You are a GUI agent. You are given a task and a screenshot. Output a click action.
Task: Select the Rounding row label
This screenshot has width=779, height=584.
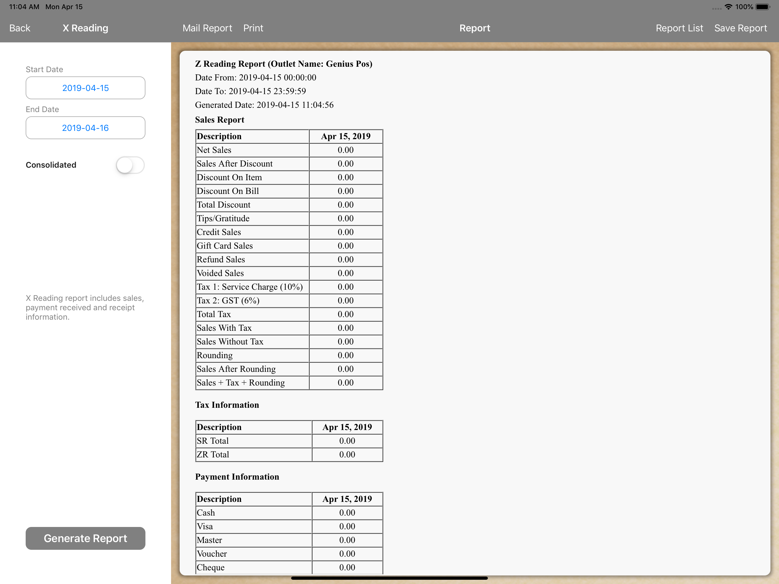tap(214, 355)
